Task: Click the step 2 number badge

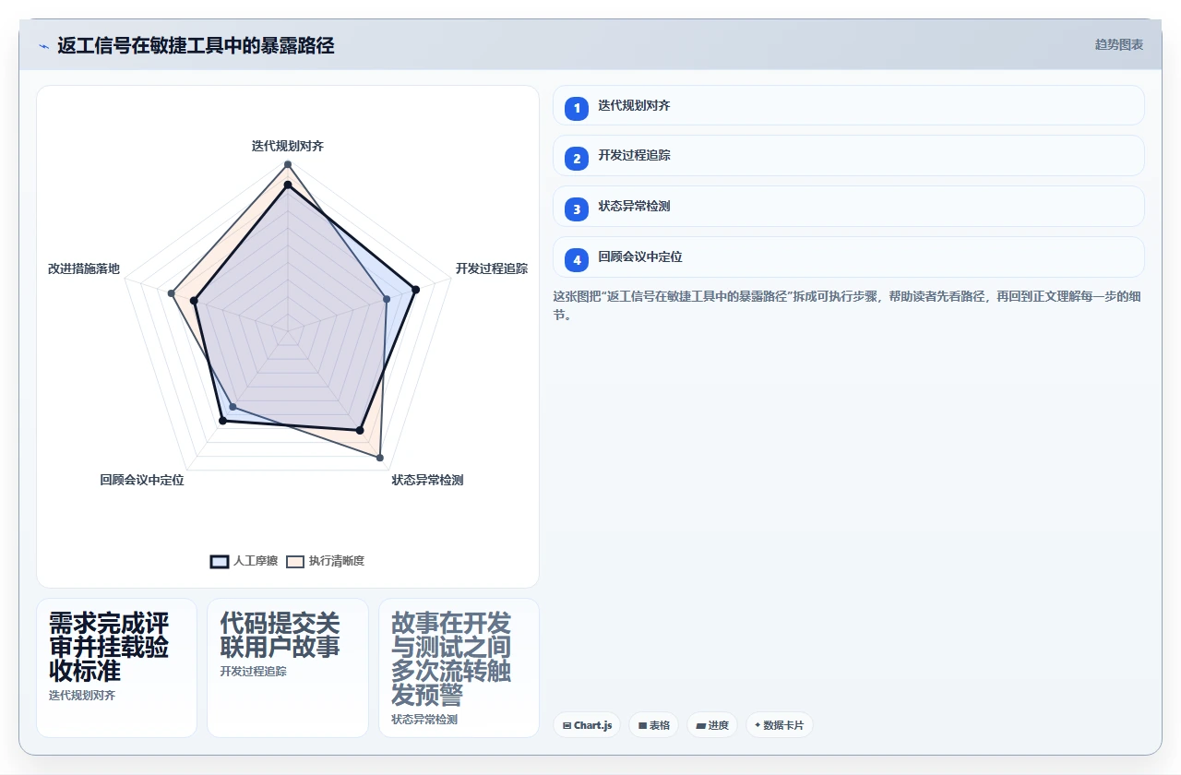Action: tap(577, 158)
